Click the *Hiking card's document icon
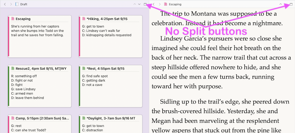Viewport: 295px width, 133px height. tap(84, 19)
